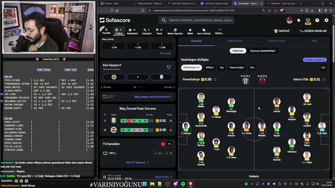335x188 pixels.
Task: Open Spotify from the taskbar
Action: pyautogui.click(x=183, y=184)
